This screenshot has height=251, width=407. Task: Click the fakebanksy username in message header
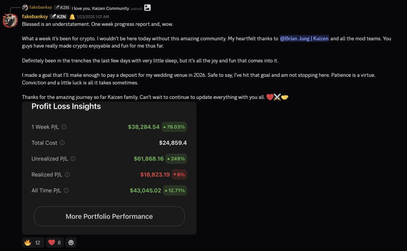(35, 16)
